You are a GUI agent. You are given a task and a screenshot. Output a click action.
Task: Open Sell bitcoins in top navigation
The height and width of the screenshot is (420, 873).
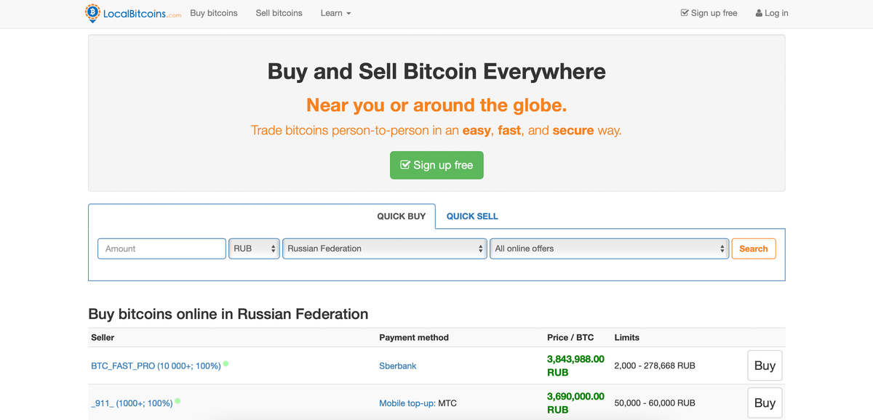click(279, 13)
